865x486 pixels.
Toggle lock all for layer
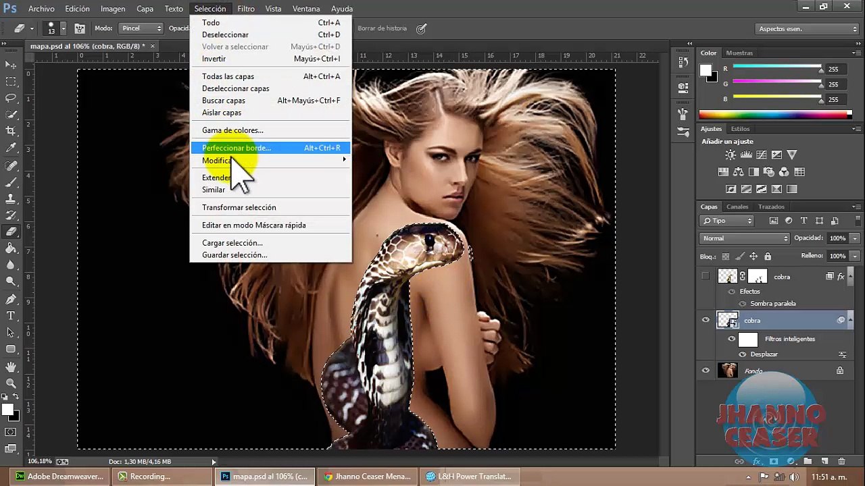click(767, 256)
